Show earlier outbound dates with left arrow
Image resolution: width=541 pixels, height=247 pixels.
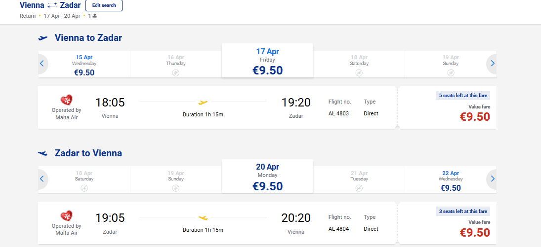(x=42, y=64)
